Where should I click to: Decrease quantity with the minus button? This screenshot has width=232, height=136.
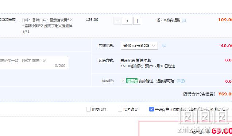(x=117, y=21)
